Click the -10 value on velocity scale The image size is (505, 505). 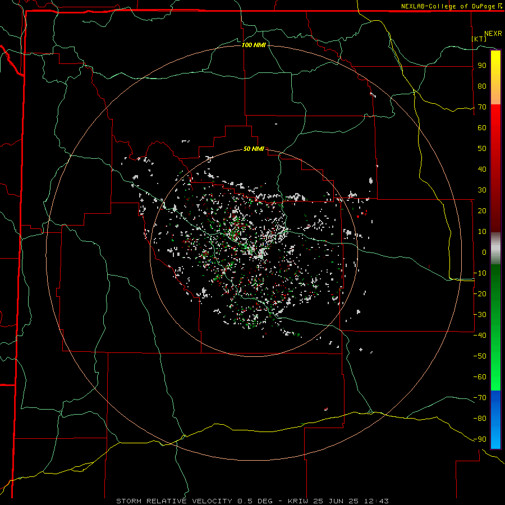(480, 273)
